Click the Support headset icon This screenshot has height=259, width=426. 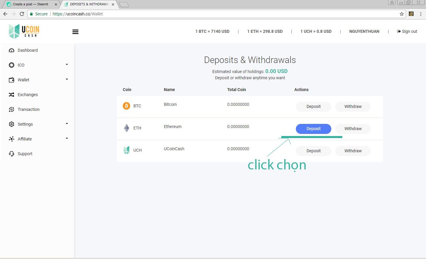12,154
